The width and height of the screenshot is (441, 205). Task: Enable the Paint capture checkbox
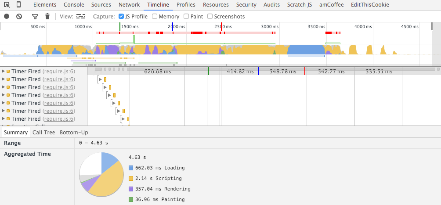pyautogui.click(x=186, y=16)
